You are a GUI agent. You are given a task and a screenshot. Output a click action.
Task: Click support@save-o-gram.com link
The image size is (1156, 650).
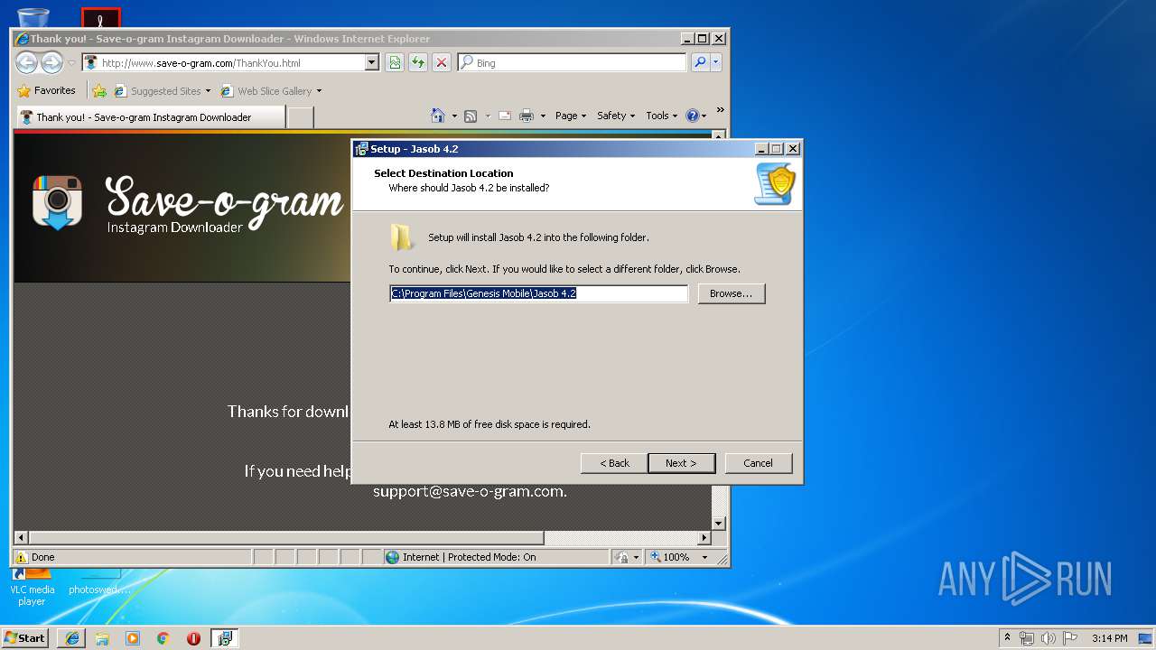(470, 492)
